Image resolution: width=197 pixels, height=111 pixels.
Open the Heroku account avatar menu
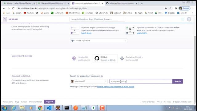189,19
